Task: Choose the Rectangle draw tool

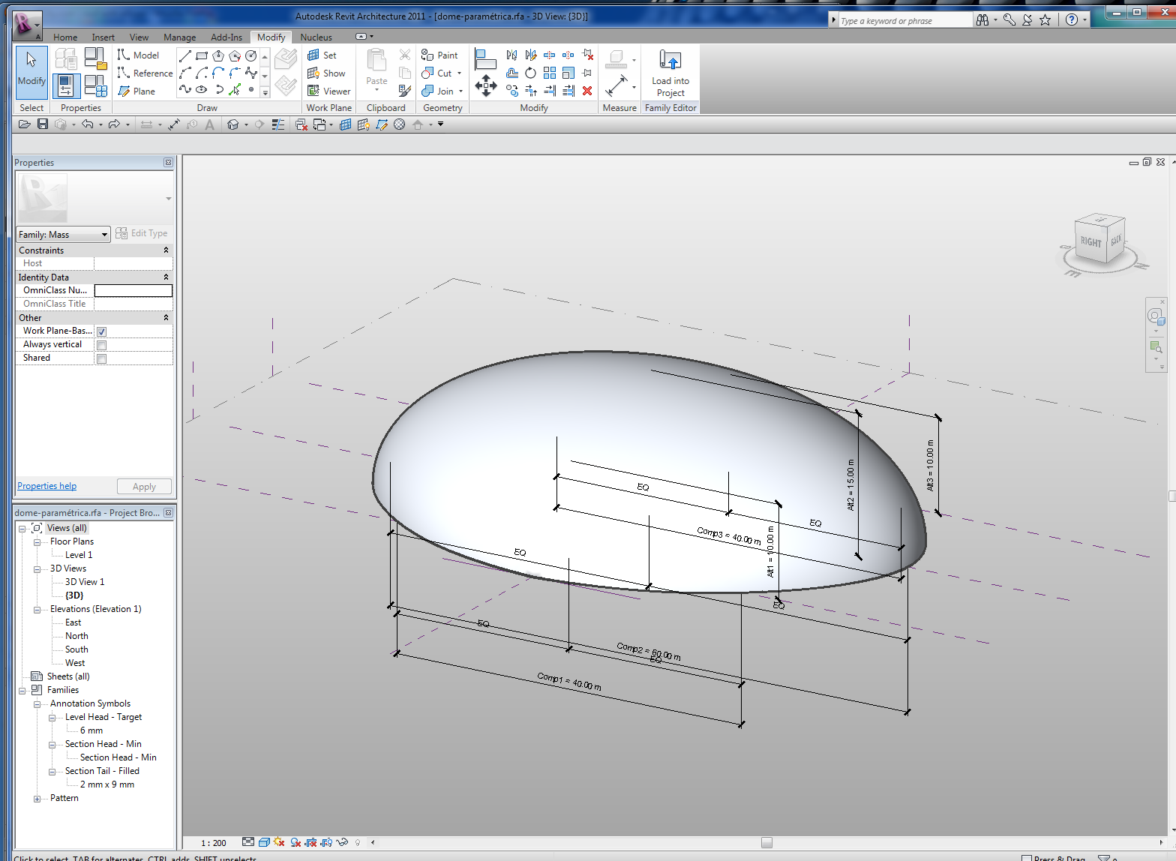Action: tap(202, 55)
